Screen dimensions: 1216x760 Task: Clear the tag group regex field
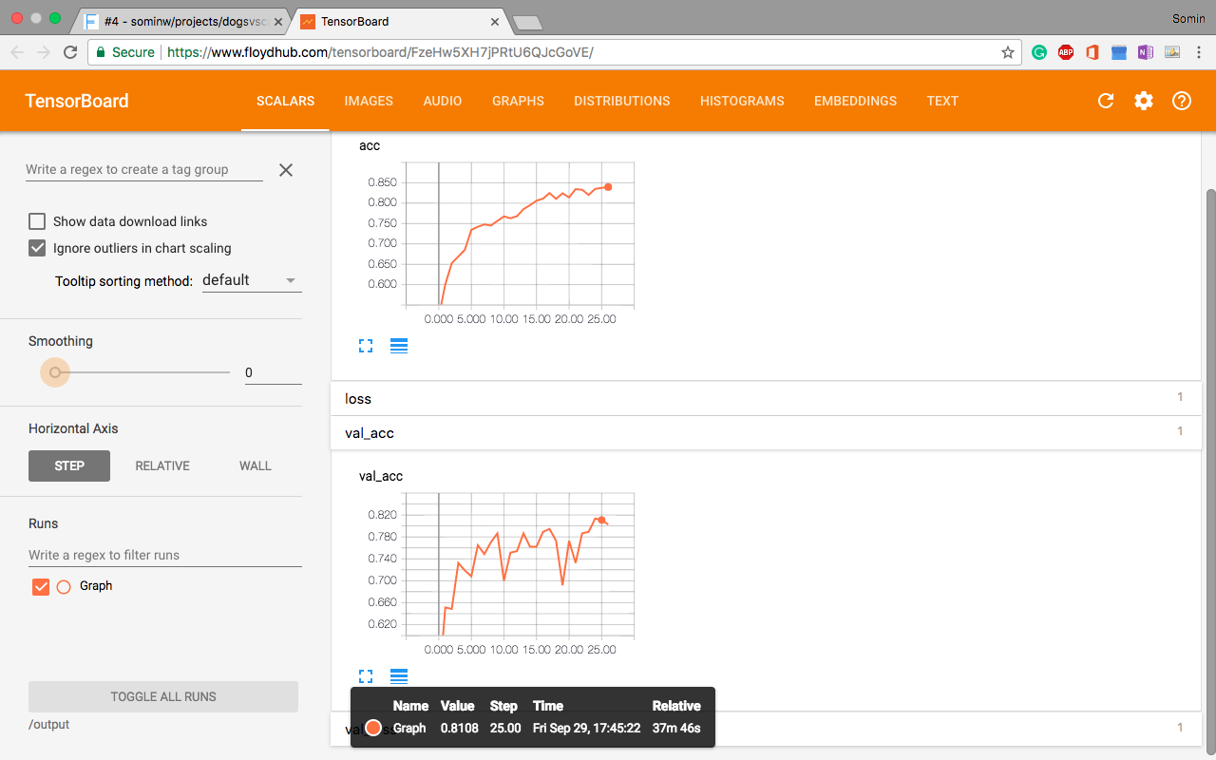(285, 170)
